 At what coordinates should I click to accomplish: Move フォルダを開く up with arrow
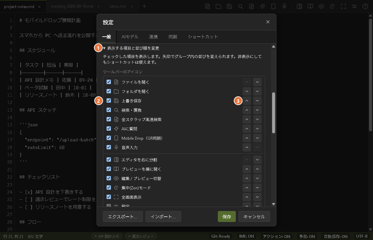point(247,91)
